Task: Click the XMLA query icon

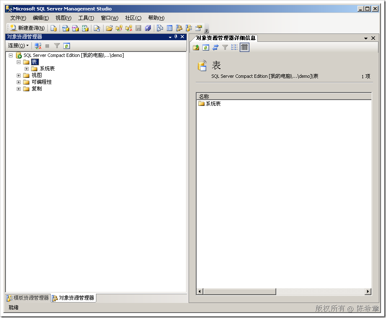Action: pos(85,28)
